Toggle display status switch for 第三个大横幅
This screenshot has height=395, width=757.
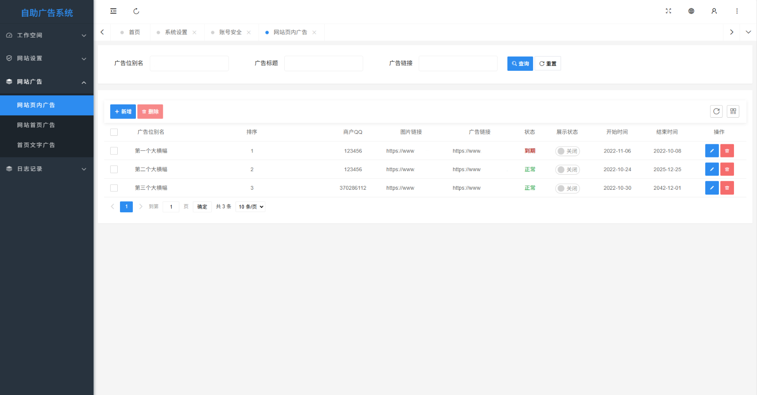coord(568,188)
